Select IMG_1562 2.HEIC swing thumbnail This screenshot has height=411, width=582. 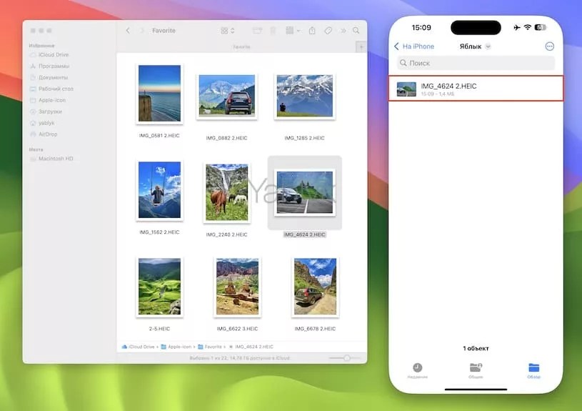coord(160,190)
